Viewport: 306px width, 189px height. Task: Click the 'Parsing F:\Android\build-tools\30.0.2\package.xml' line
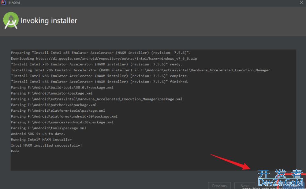point(62,87)
